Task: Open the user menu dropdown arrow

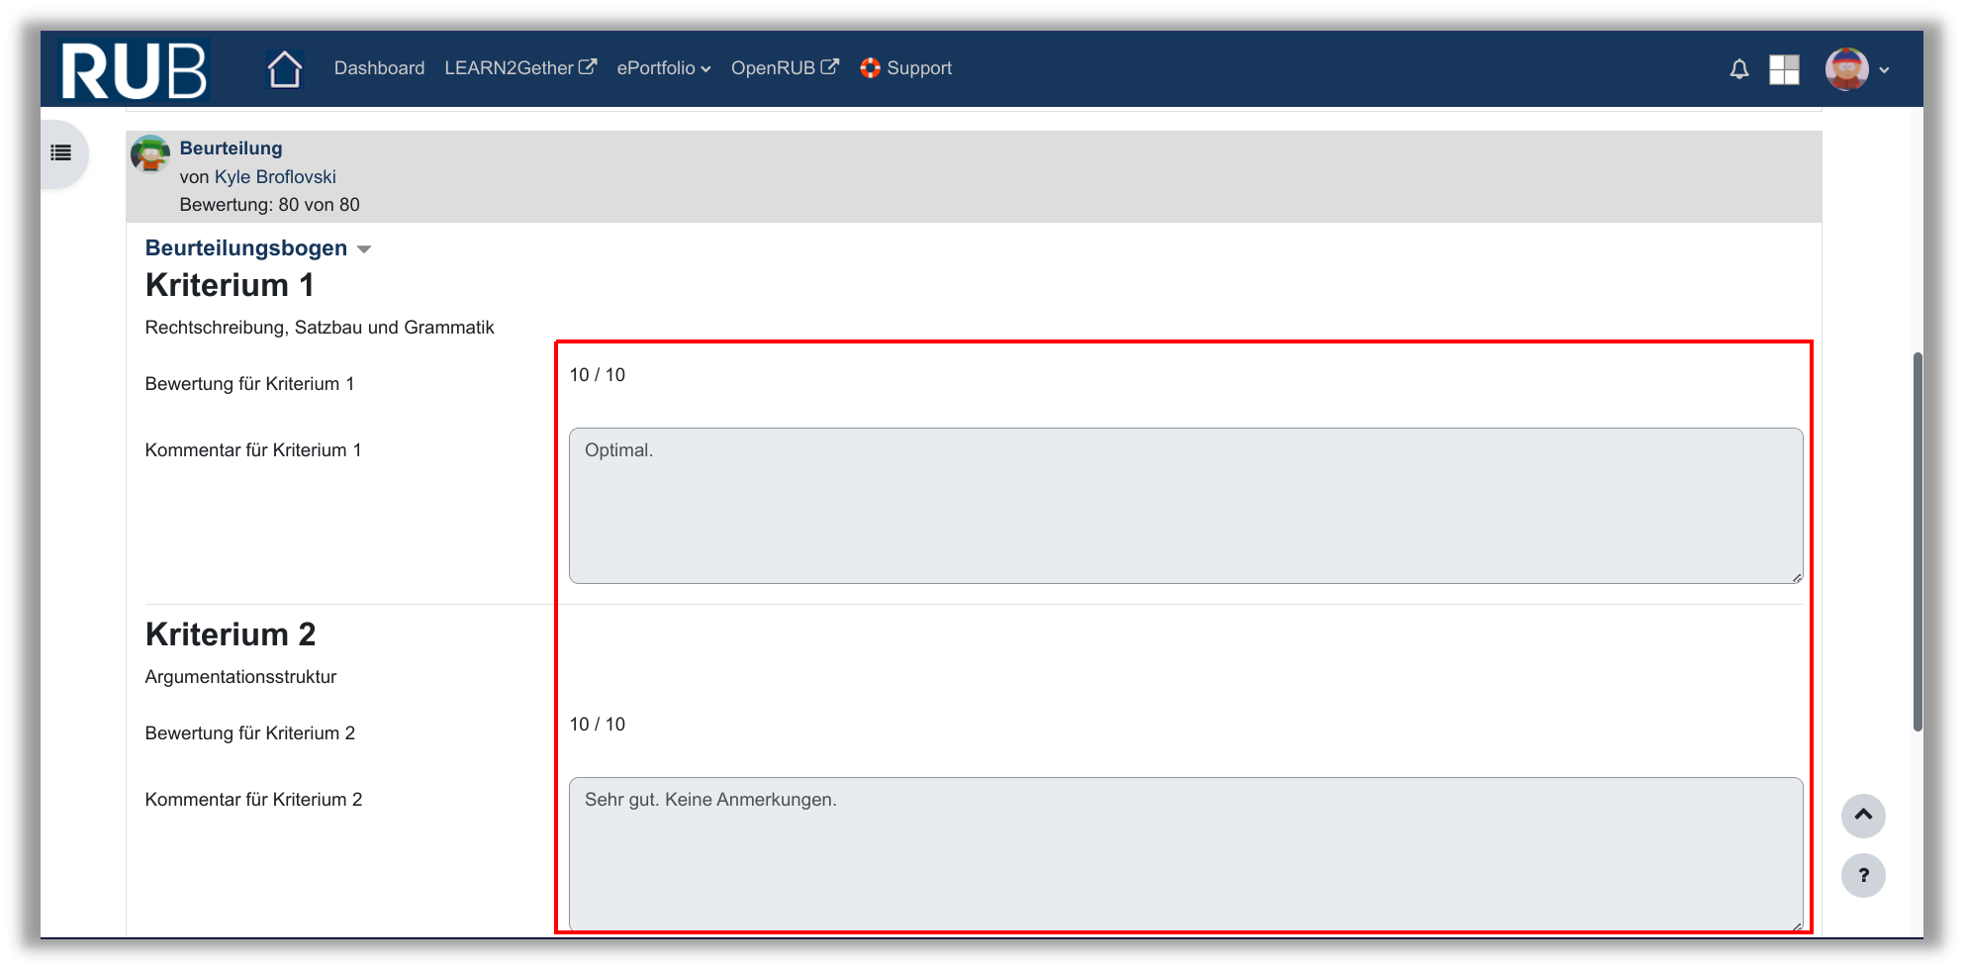Action: 1884,70
